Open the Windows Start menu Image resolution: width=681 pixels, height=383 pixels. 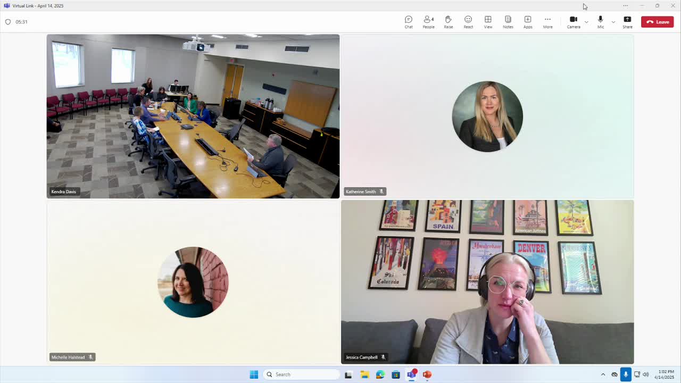click(254, 374)
